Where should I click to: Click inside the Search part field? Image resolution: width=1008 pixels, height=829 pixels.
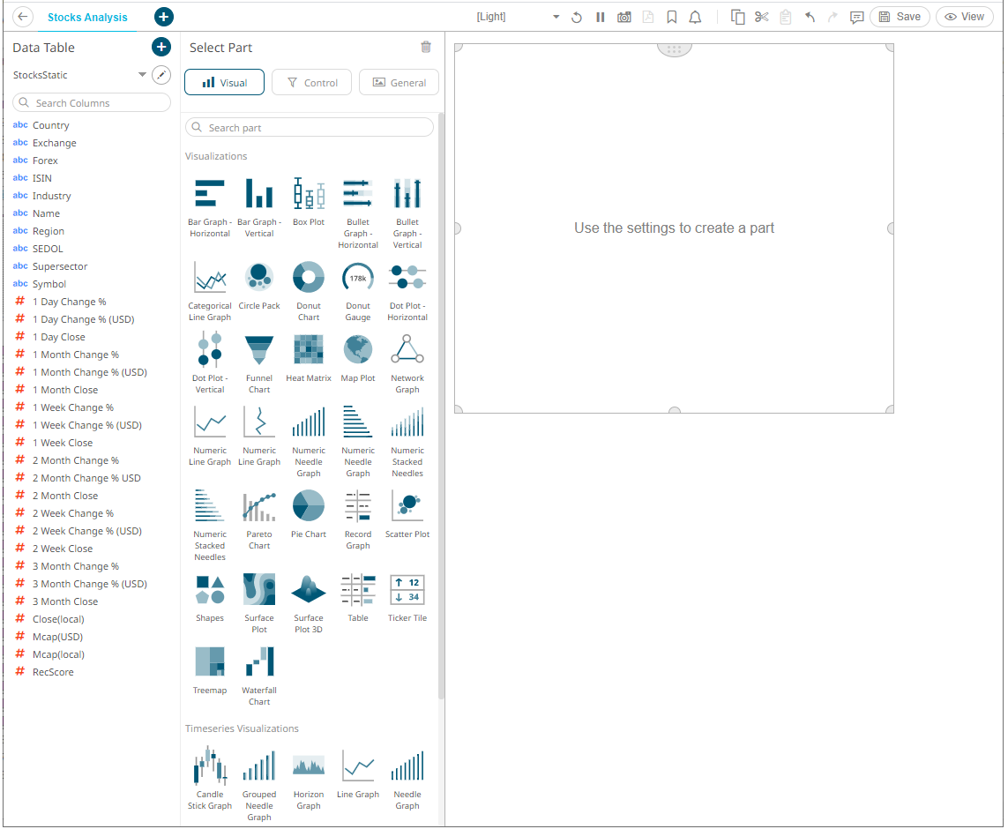(x=308, y=127)
